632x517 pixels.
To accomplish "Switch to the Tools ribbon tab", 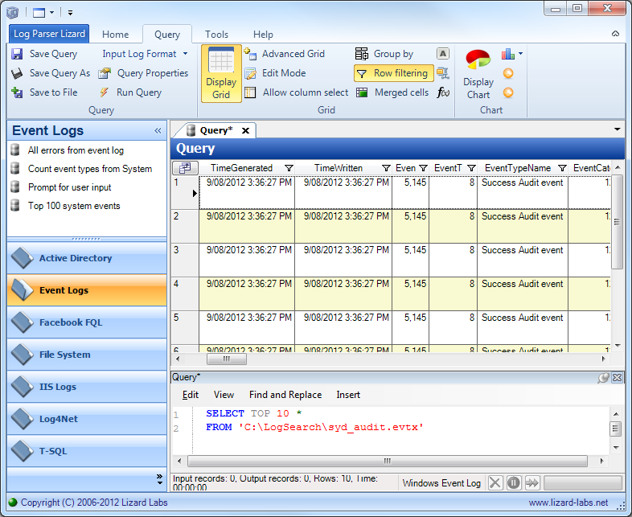I will pyautogui.click(x=216, y=35).
